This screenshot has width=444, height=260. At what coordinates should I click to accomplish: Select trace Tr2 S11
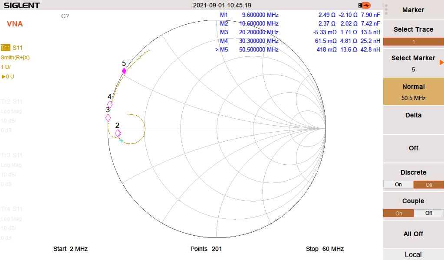(x=12, y=101)
